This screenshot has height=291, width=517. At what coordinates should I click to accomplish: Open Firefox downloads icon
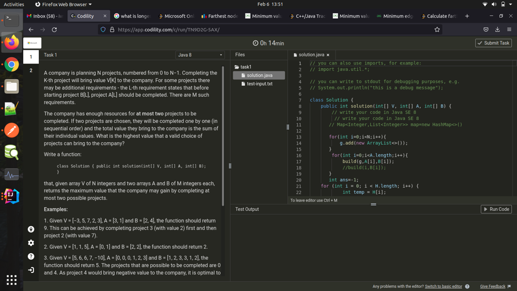coord(497,29)
